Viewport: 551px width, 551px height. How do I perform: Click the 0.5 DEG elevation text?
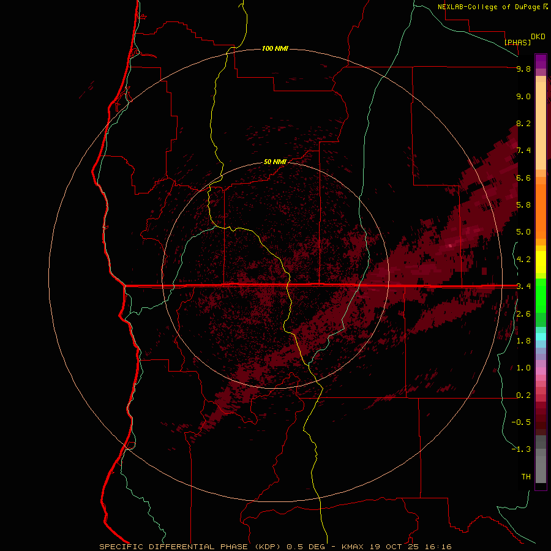coord(305,547)
